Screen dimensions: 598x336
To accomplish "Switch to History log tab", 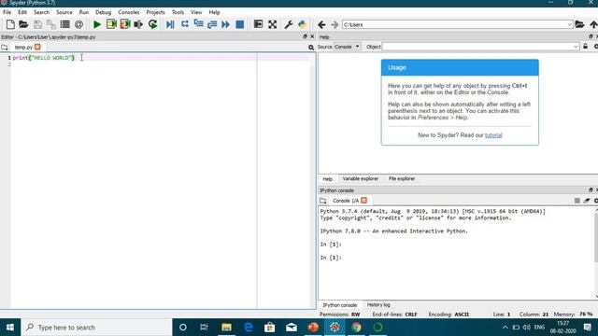I will (378, 305).
